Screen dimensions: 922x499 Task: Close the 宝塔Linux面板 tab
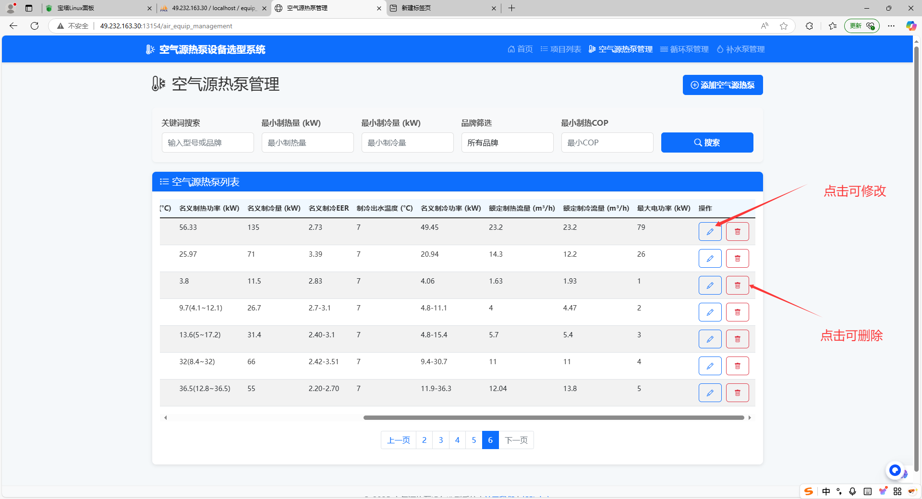coord(149,8)
